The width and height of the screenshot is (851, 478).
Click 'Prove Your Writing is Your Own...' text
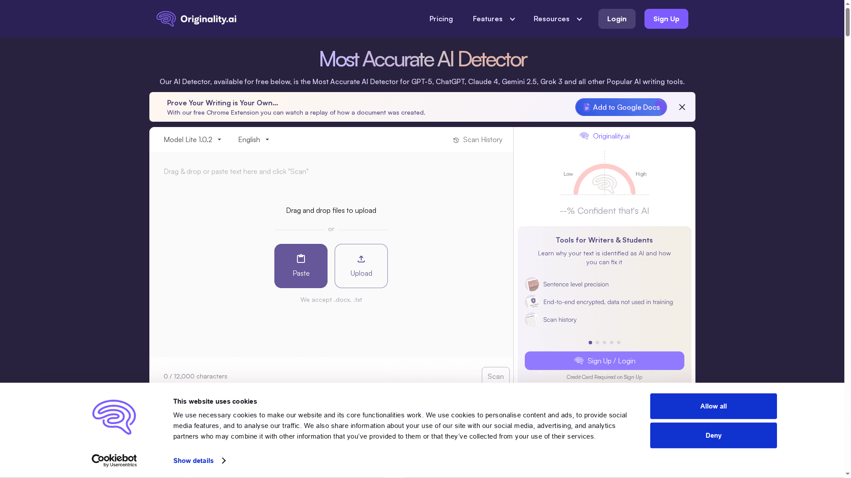click(223, 103)
